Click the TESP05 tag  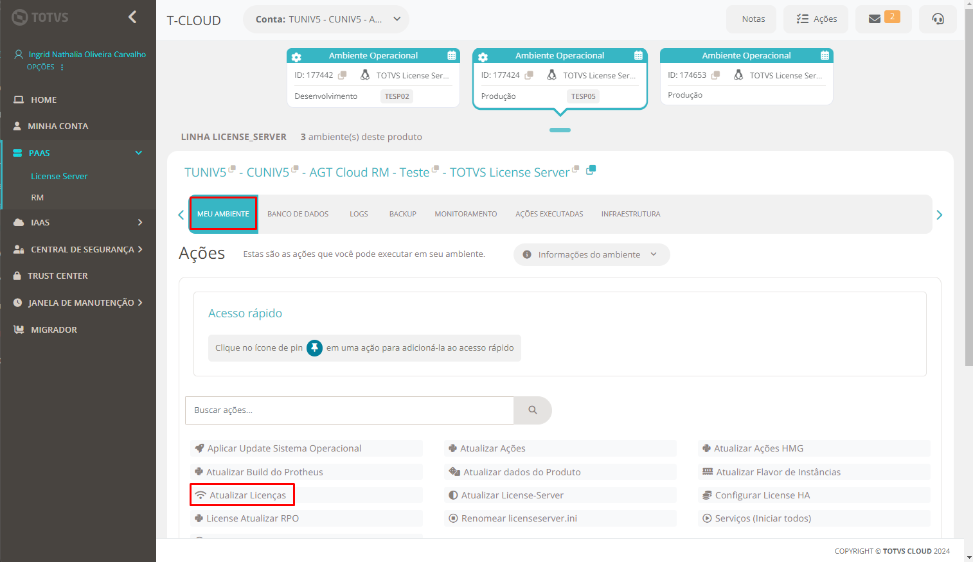point(583,96)
